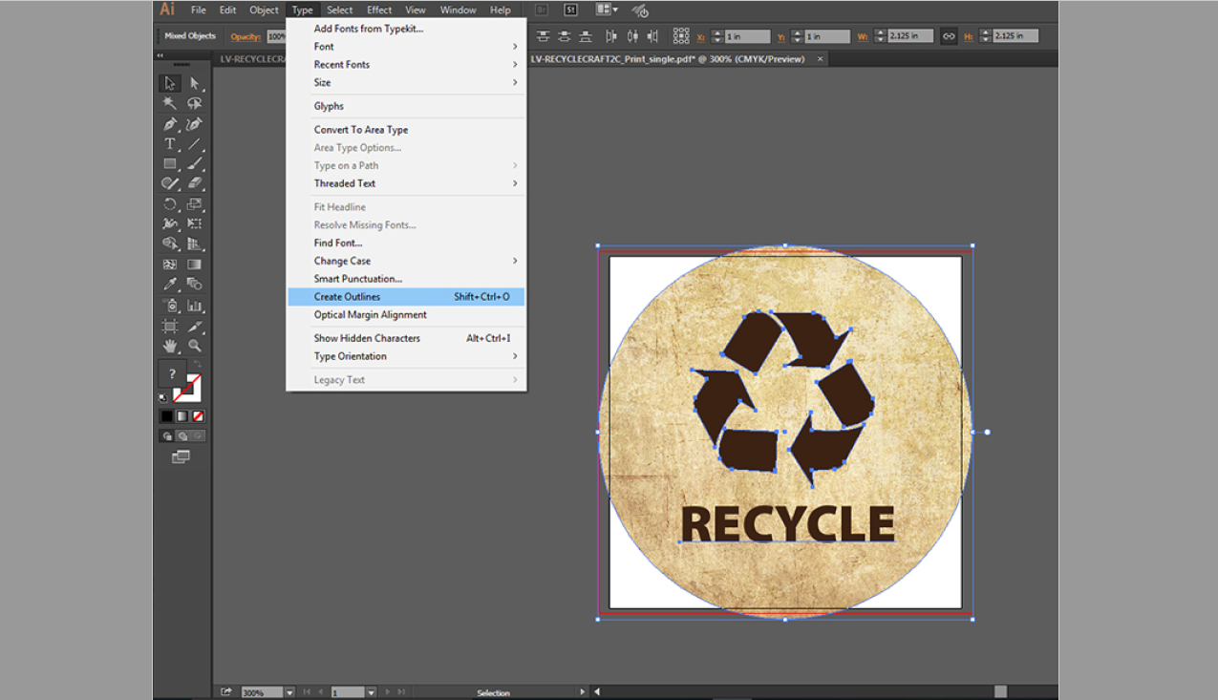Image resolution: width=1218 pixels, height=700 pixels.
Task: Expand the Font submenu
Action: (x=324, y=46)
